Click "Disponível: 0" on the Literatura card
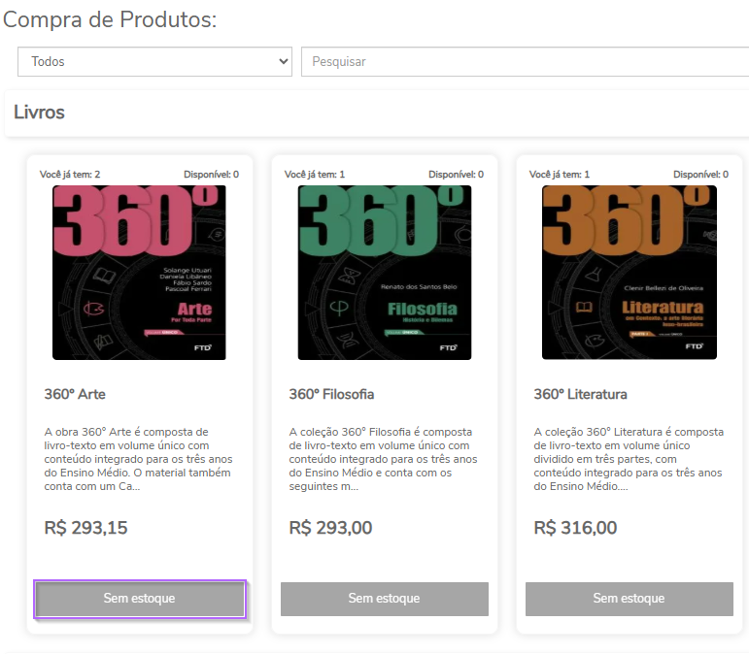Screen dimensions: 749x654 (x=700, y=175)
